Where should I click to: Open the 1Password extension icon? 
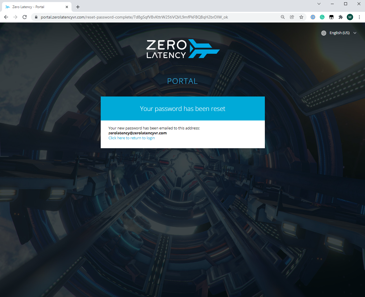tap(313, 17)
